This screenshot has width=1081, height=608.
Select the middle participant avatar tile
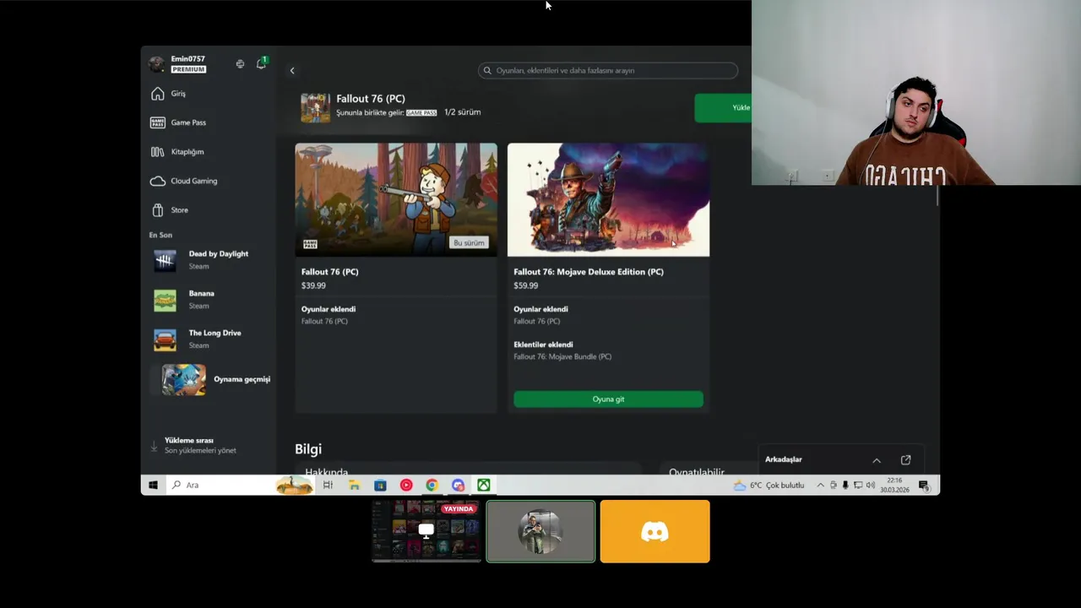pos(540,531)
